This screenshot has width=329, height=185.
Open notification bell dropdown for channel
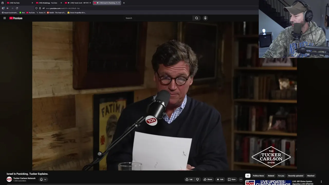pyautogui.click(x=43, y=179)
